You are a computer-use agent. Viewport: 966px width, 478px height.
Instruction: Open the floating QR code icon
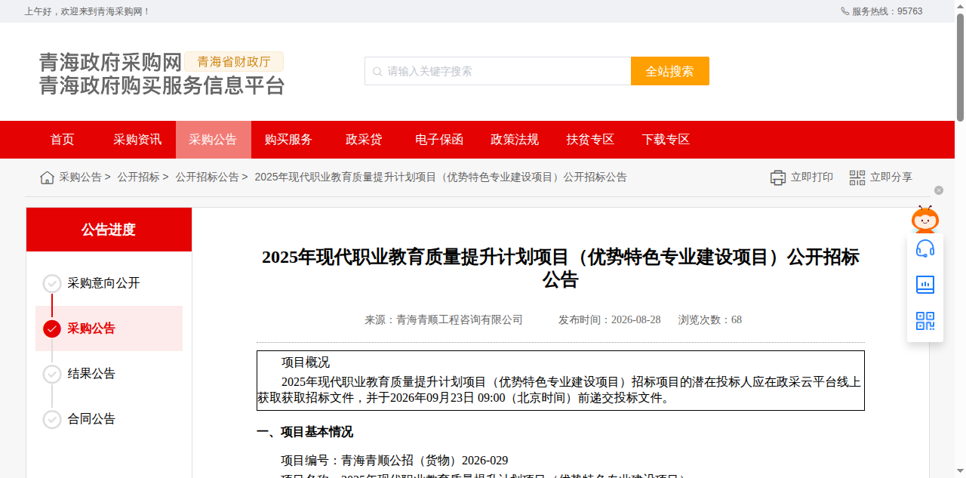point(925,321)
